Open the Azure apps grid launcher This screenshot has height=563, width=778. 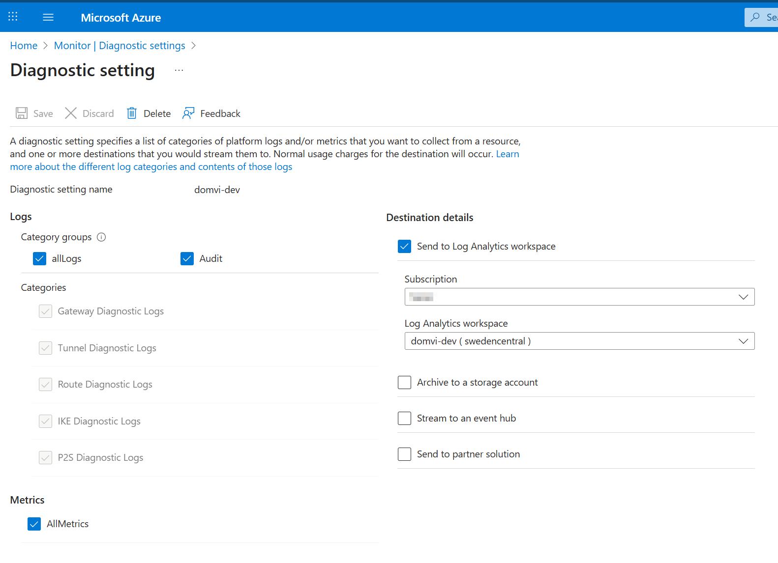(x=13, y=17)
